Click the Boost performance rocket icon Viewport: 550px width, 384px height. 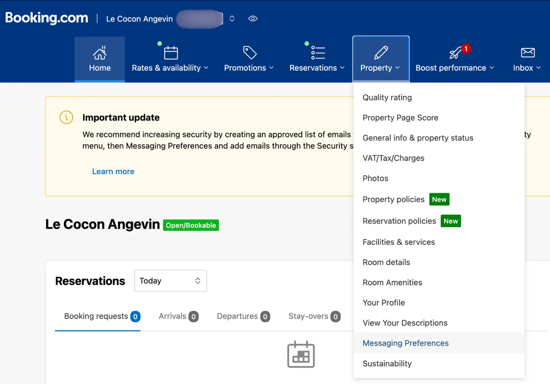pyautogui.click(x=455, y=53)
